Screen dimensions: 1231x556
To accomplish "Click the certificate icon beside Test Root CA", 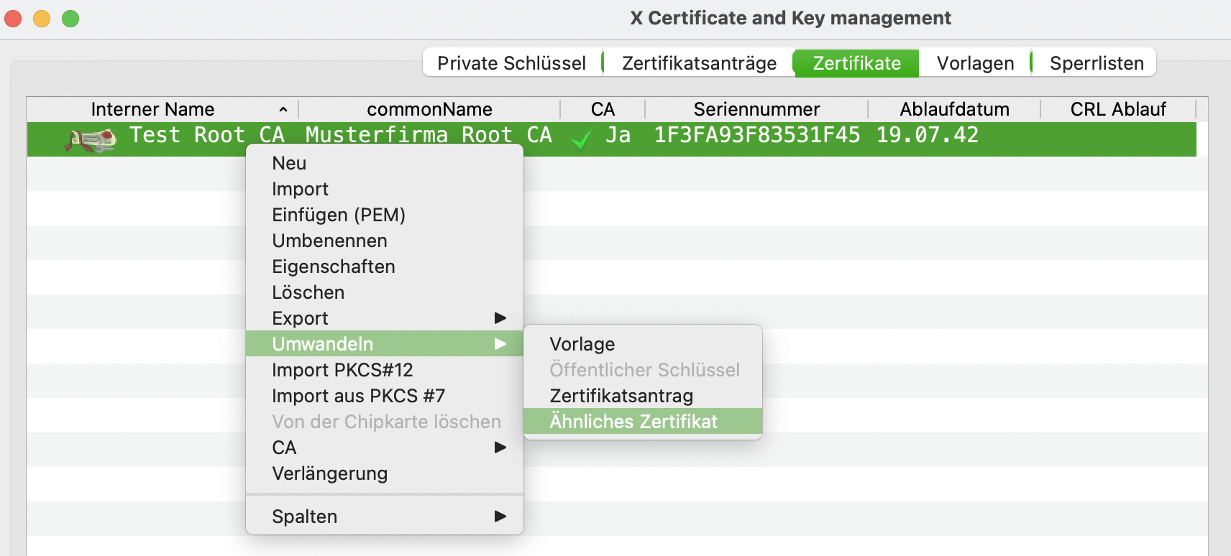I will pyautogui.click(x=91, y=139).
